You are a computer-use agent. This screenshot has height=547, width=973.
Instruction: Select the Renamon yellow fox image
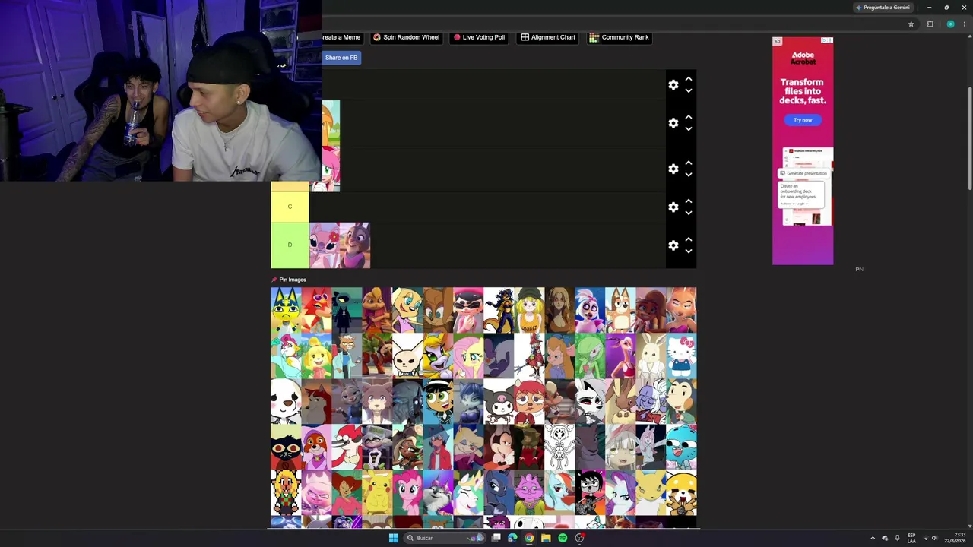(x=651, y=492)
